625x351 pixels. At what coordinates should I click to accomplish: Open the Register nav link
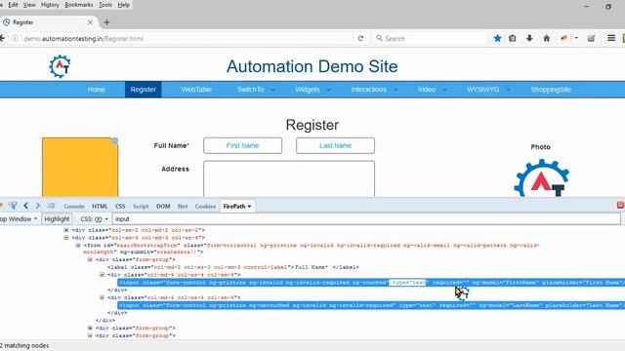click(144, 90)
